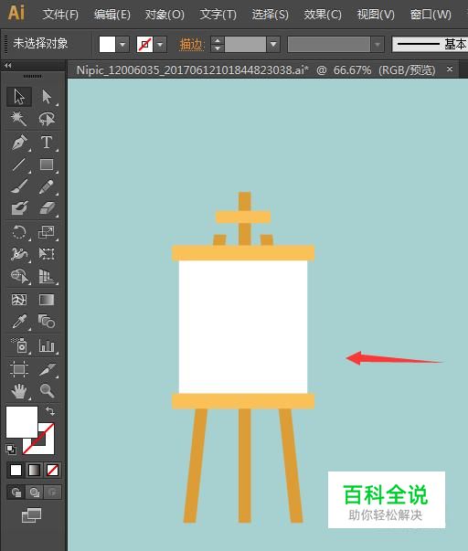The image size is (468, 551).
Task: Select the Type tool
Action: pyautogui.click(x=47, y=143)
